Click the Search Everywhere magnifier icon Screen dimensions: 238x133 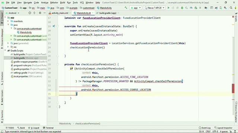[231, 8]
